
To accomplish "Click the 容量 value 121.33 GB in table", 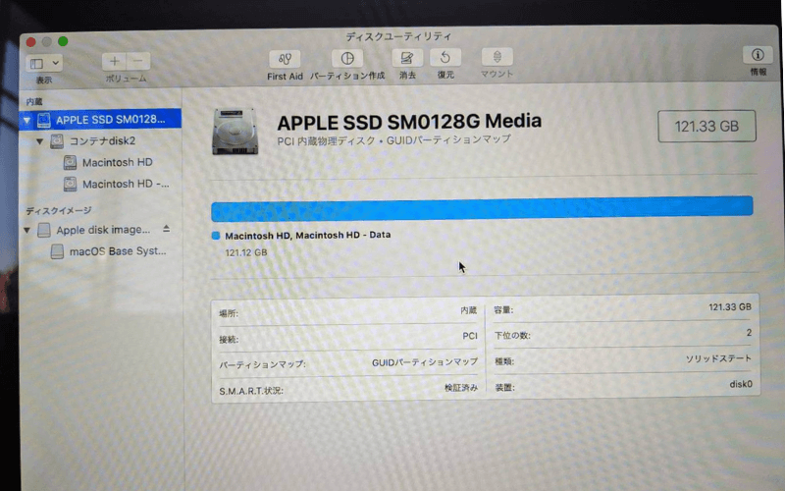I will tap(729, 307).
